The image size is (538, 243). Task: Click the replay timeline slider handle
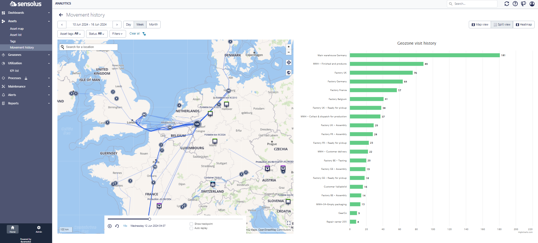click(150, 219)
